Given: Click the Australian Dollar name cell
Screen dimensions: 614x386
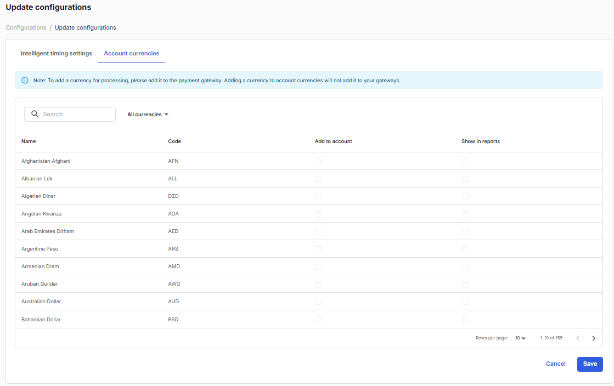Looking at the screenshot, I should (41, 302).
